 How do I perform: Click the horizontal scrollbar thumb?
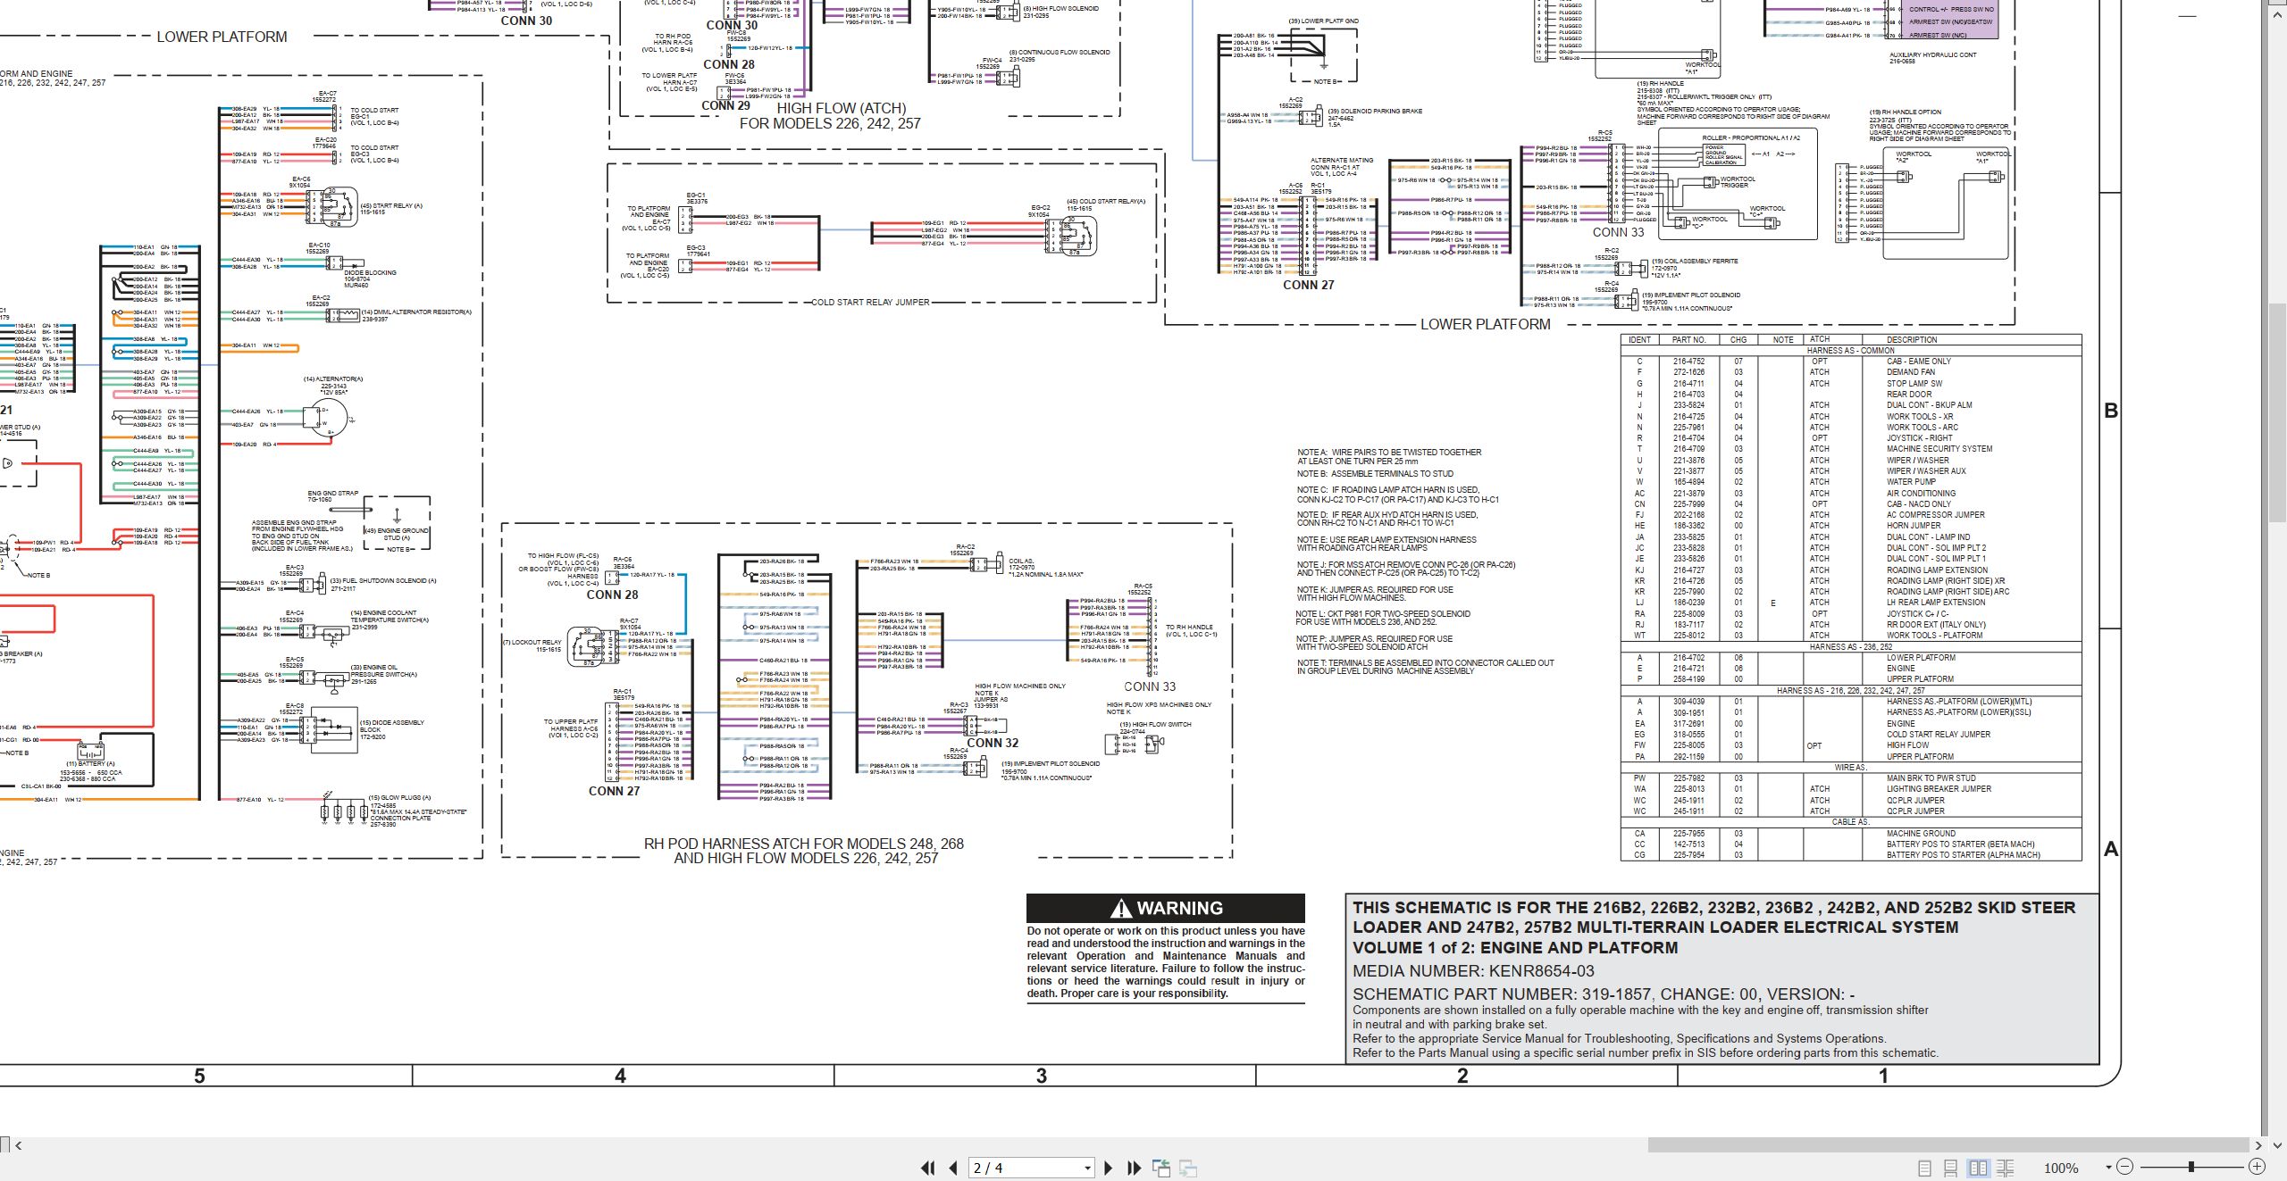(1948, 1144)
